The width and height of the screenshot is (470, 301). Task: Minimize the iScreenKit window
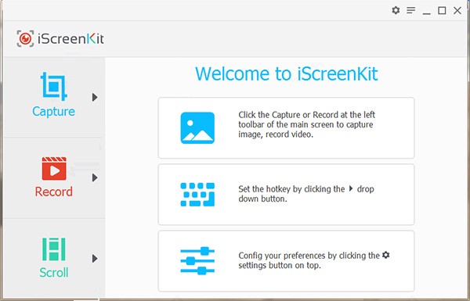point(427,13)
